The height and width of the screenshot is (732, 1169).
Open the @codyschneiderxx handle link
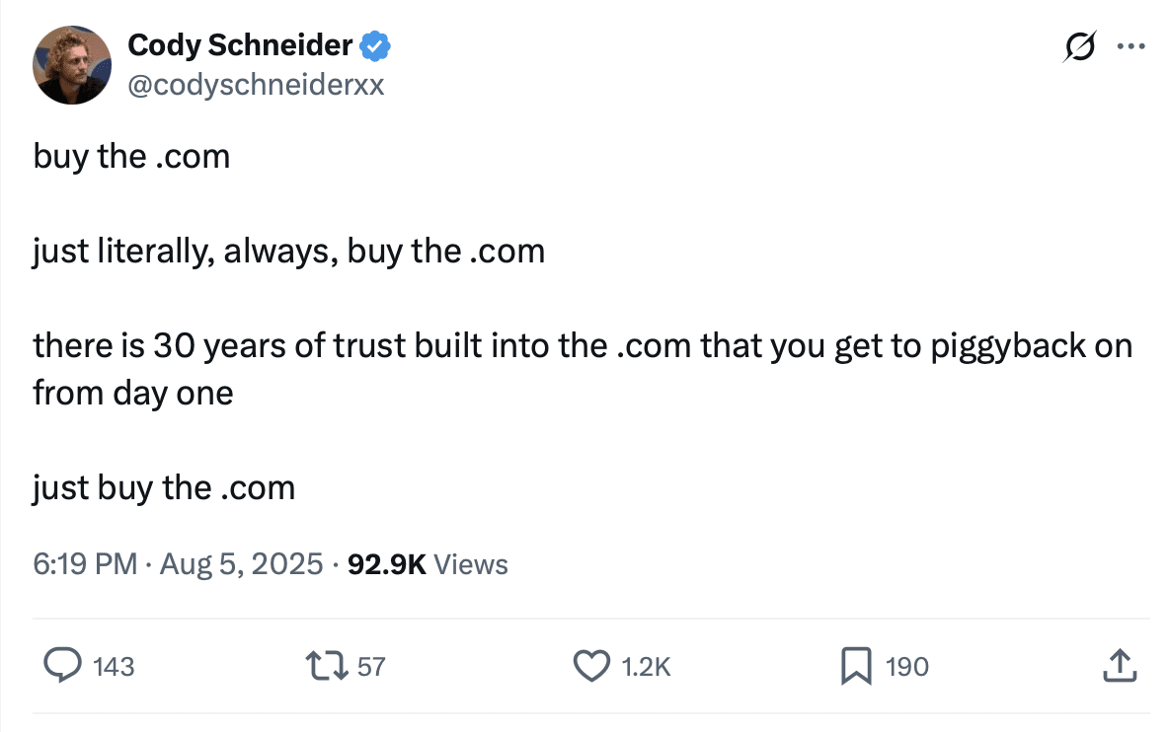coord(256,85)
